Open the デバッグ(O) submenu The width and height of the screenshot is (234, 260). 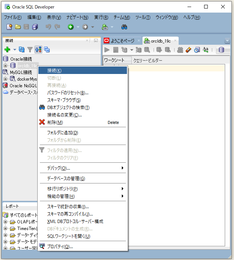pos(83,168)
